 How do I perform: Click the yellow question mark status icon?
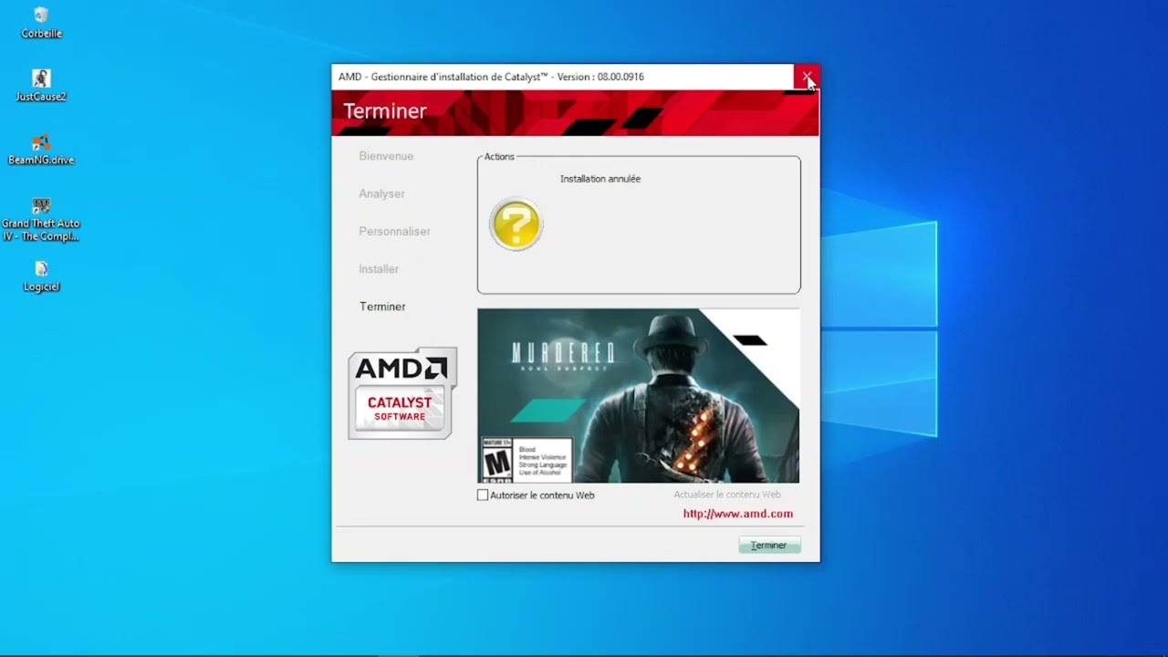tap(516, 224)
